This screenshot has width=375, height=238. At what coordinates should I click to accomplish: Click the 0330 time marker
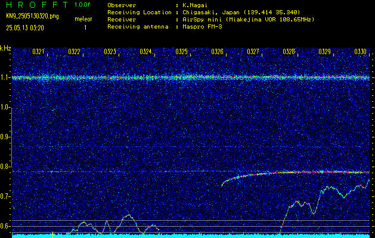coord(361,52)
